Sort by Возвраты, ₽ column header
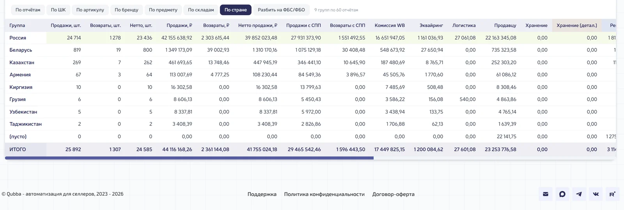 pyautogui.click(x=216, y=25)
